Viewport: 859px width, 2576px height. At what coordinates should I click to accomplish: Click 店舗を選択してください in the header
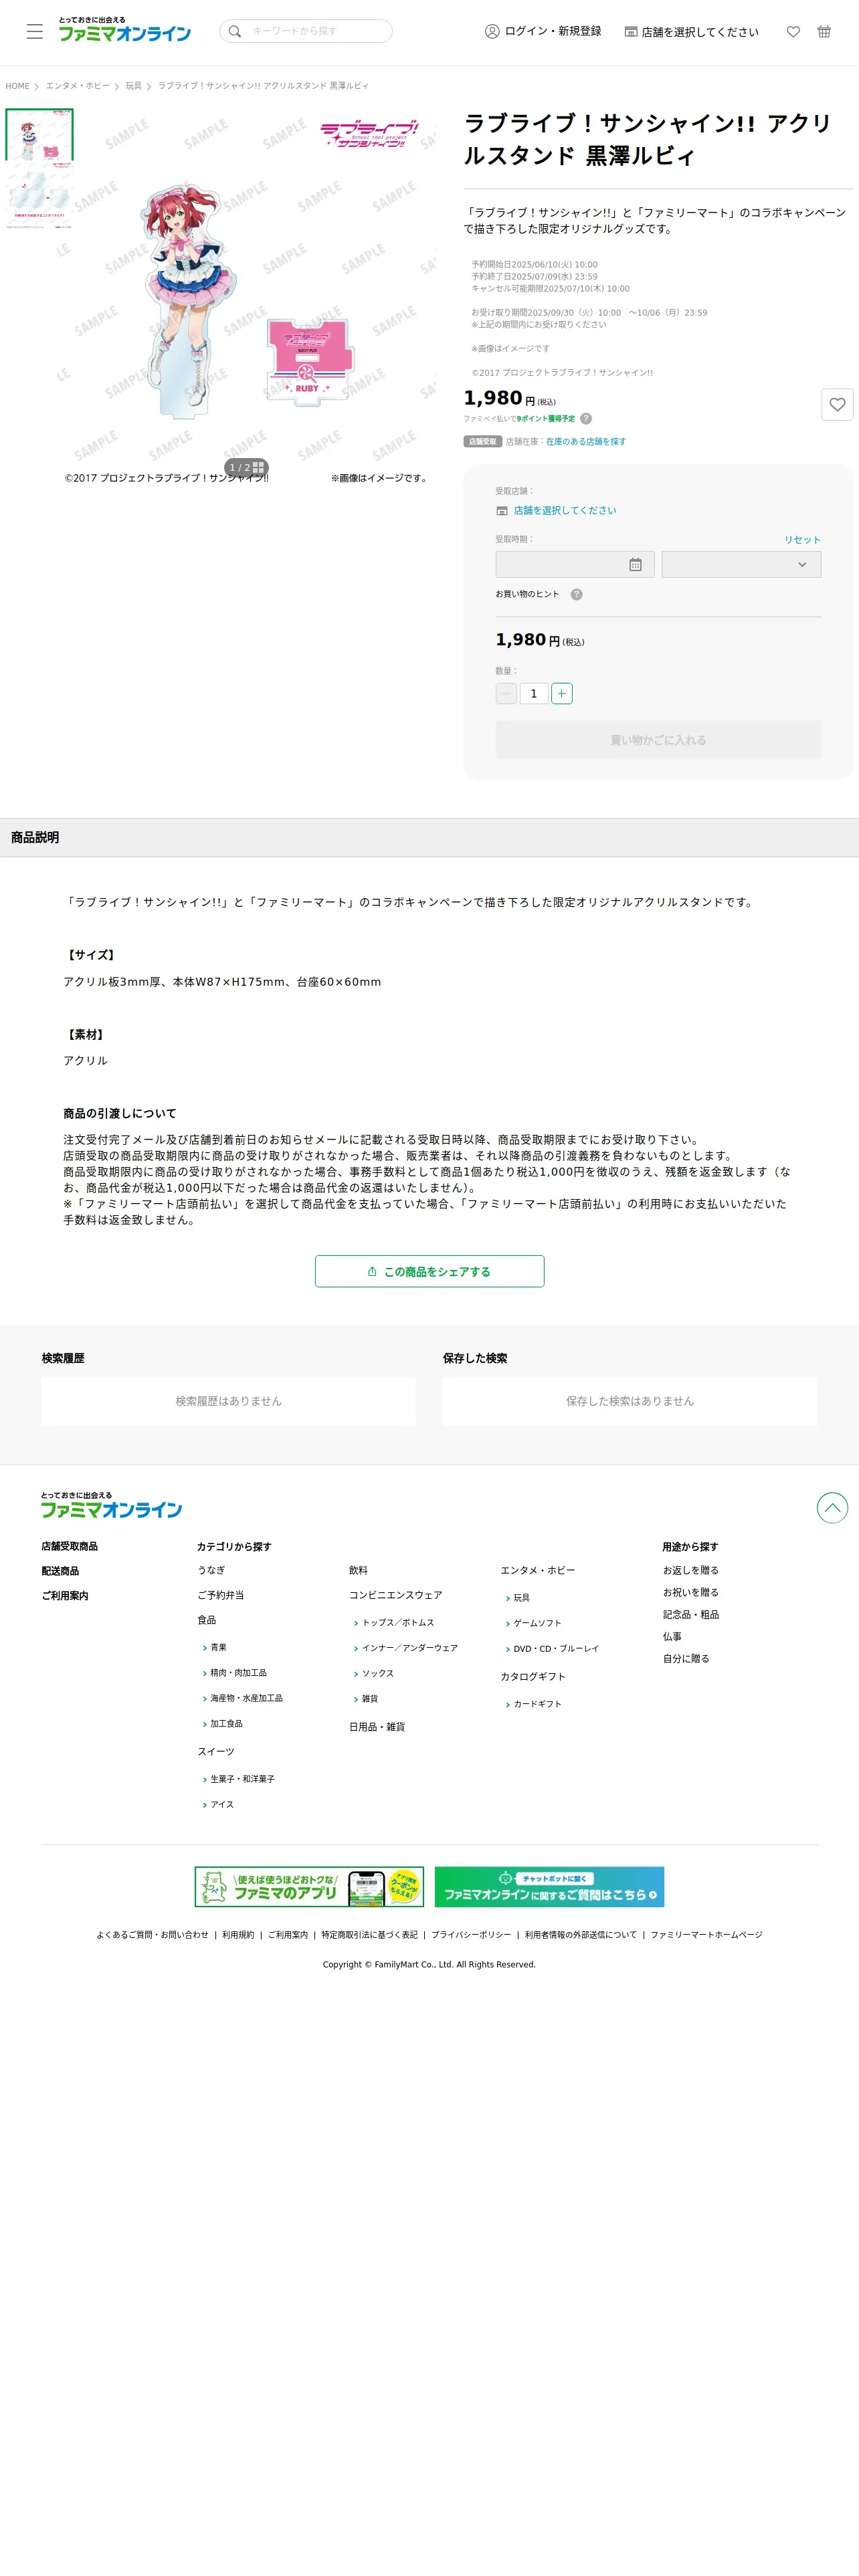click(x=692, y=32)
